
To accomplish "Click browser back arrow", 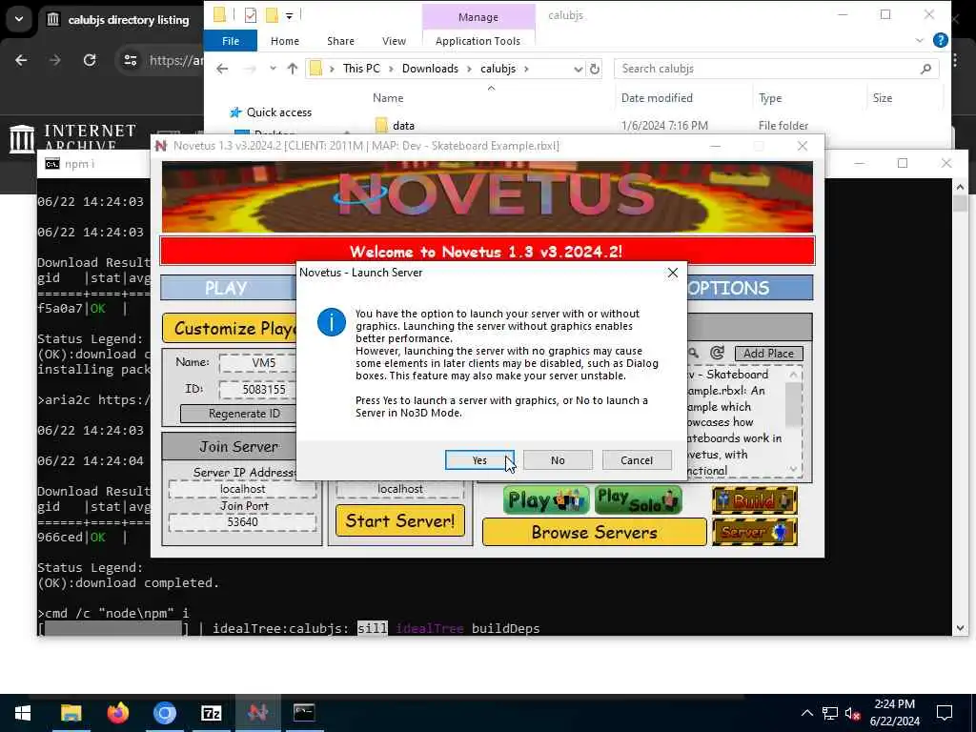I will [21, 60].
